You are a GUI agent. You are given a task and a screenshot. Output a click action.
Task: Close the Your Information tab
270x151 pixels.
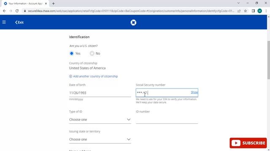46,4
